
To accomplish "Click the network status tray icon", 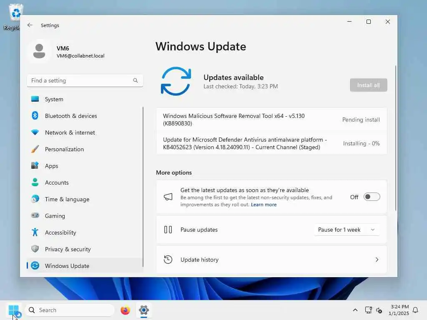I will 368,310.
